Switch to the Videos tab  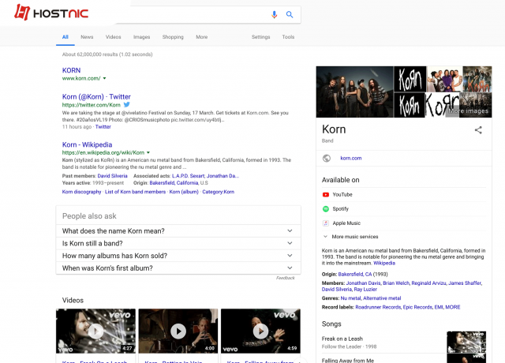click(114, 37)
